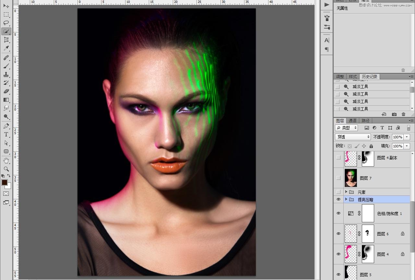Select the Lasso tool
415x280 pixels.
coord(6,23)
